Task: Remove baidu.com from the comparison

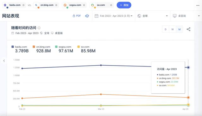Action: click(x=23, y=5)
